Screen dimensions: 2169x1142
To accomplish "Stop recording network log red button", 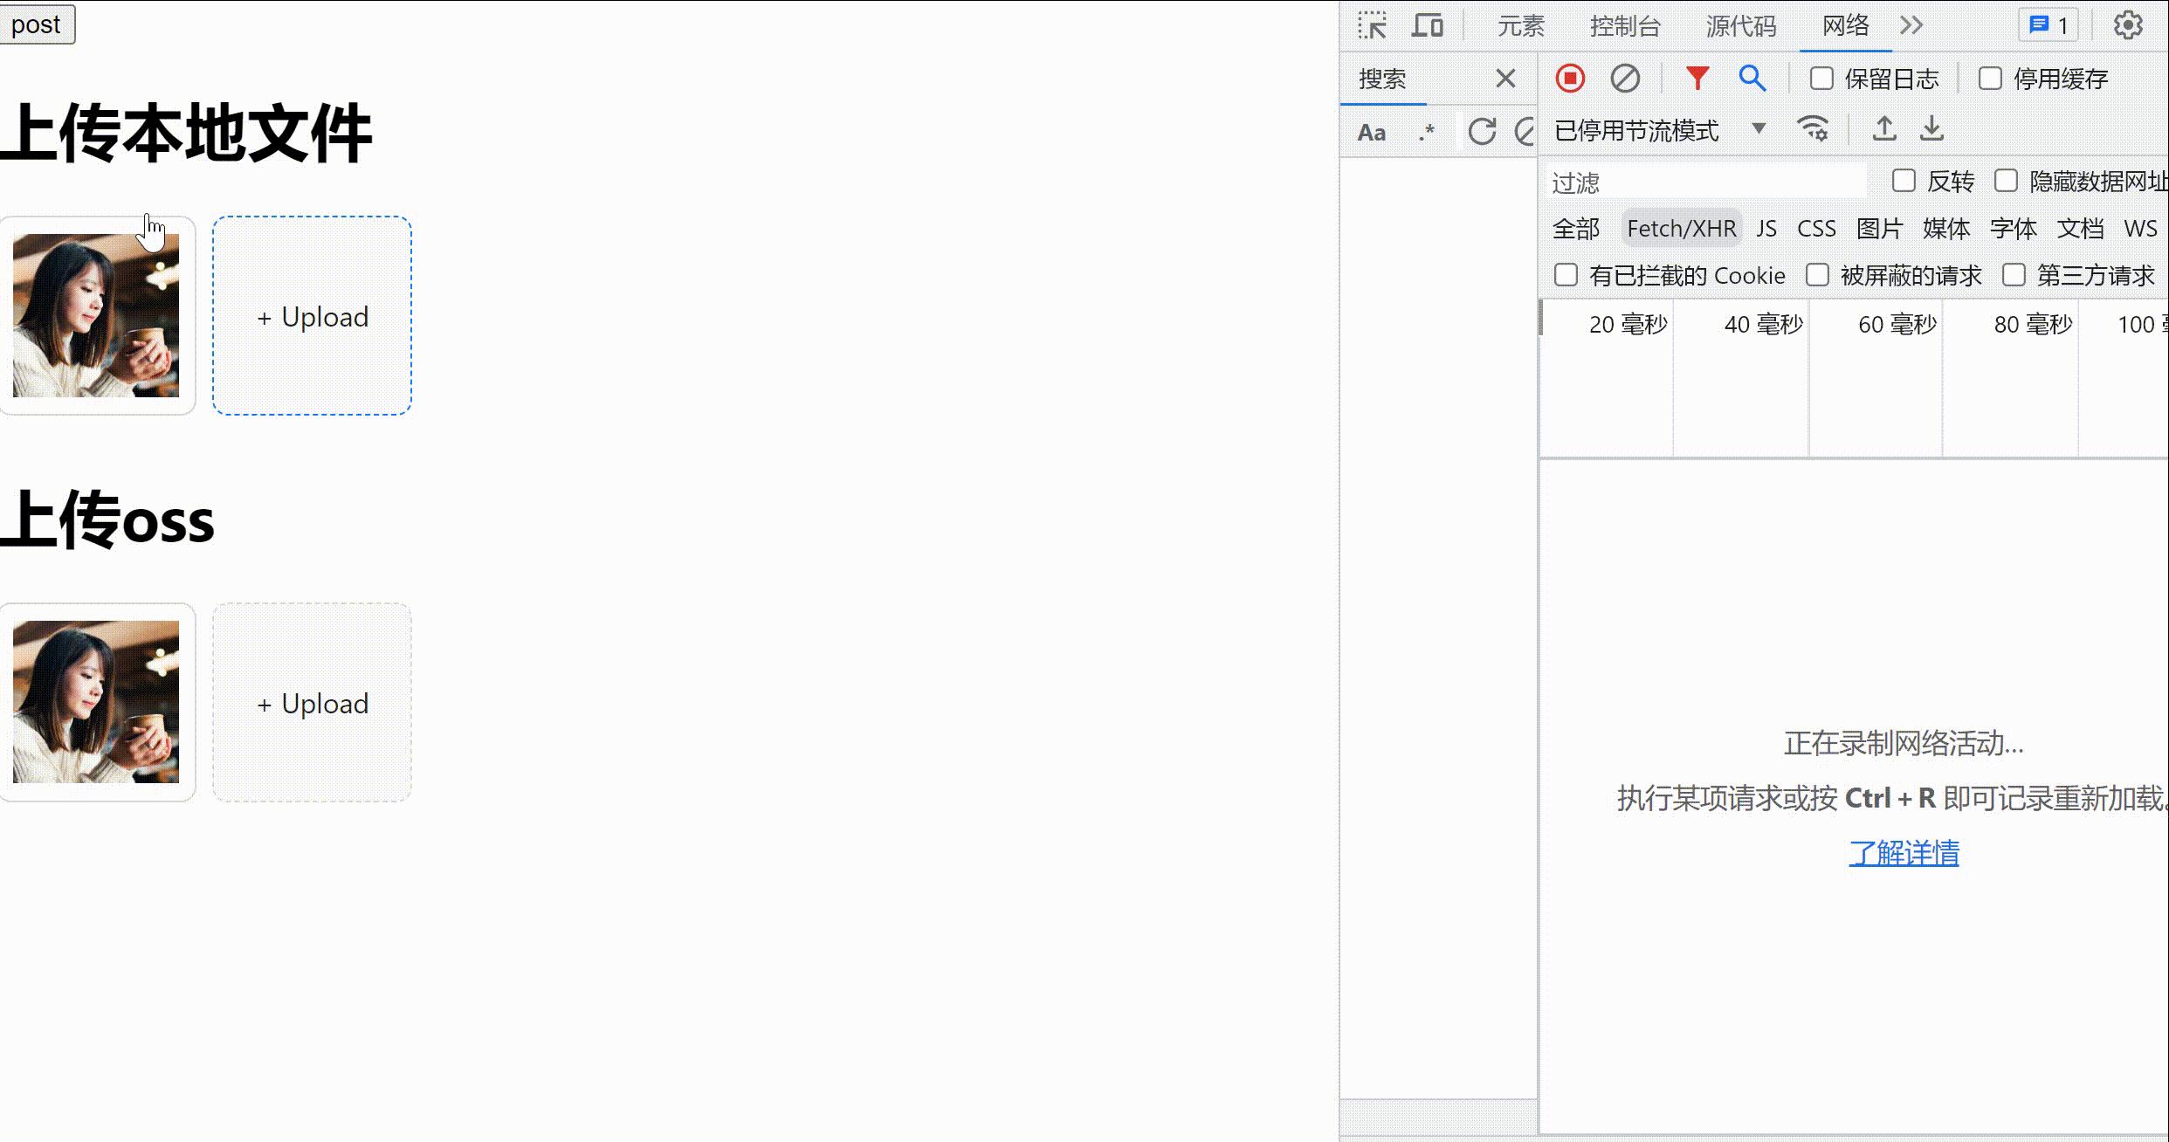I will click(x=1570, y=79).
